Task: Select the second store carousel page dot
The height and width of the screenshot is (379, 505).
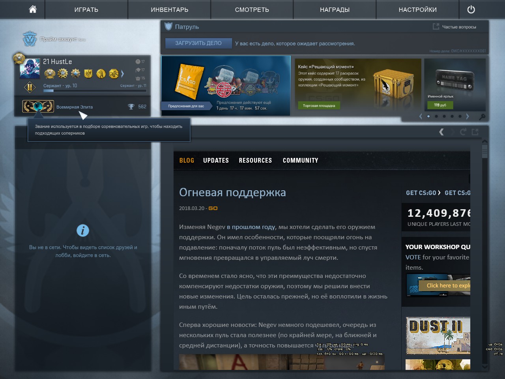Action: [x=436, y=116]
